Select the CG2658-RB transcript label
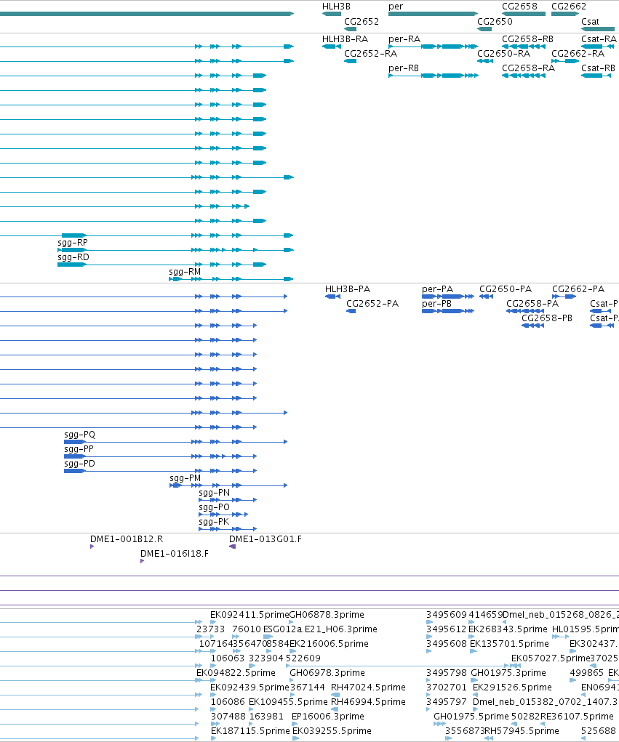The image size is (619, 742). 527,39
